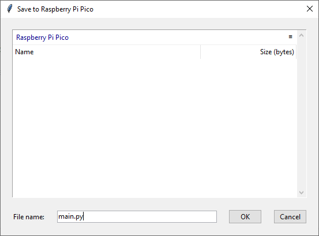319x236 pixels.
Task: Confirm saving with the OK button
Action: [245, 217]
